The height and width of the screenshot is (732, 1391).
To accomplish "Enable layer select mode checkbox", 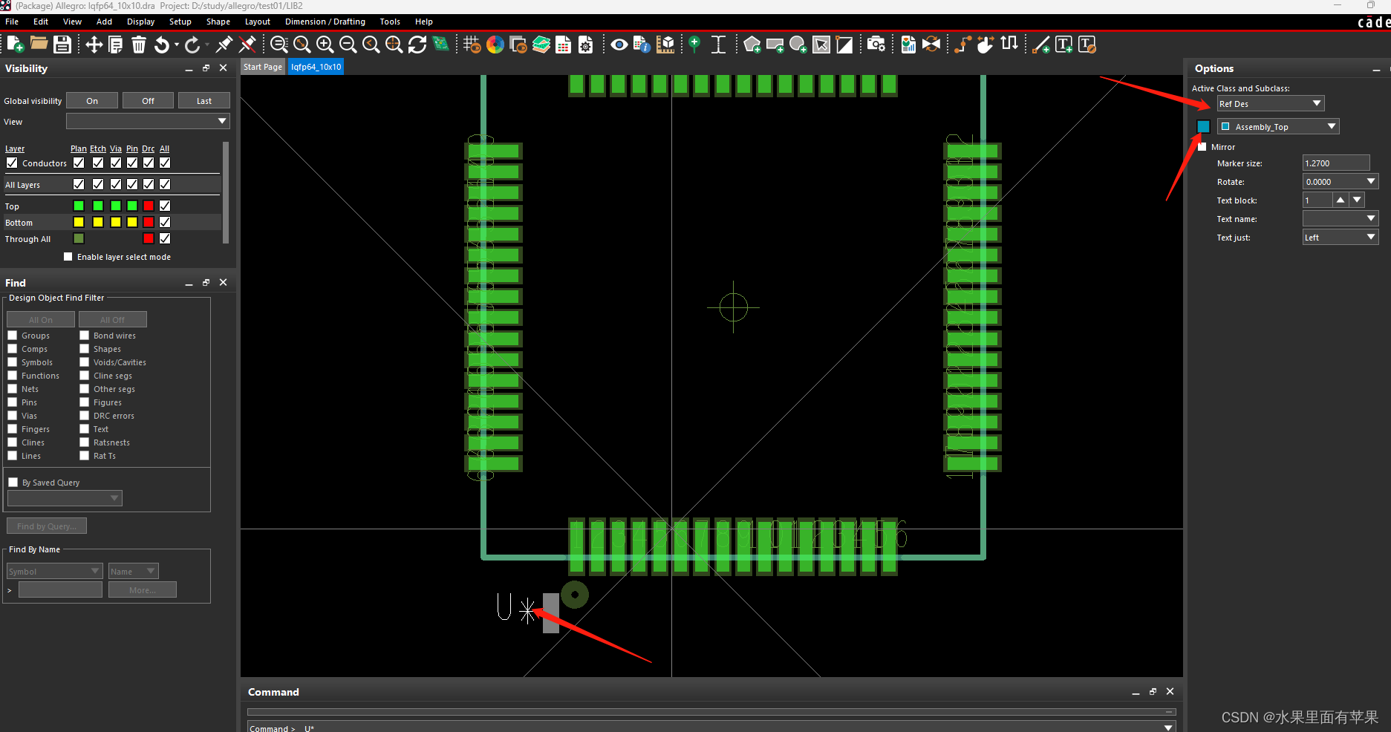I will [68, 257].
